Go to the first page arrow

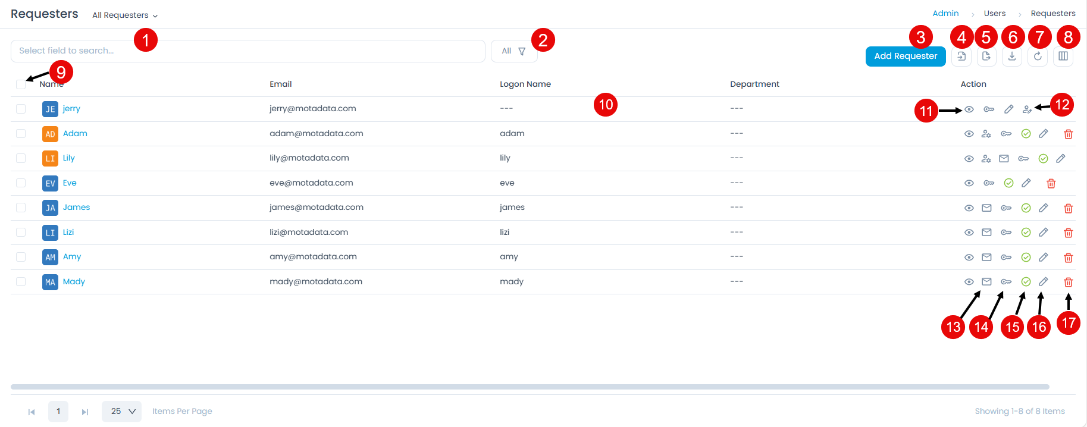[32, 412]
